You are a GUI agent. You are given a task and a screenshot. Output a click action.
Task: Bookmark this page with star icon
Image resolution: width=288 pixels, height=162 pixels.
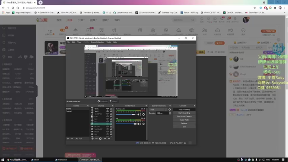pyautogui.click(x=255, y=8)
